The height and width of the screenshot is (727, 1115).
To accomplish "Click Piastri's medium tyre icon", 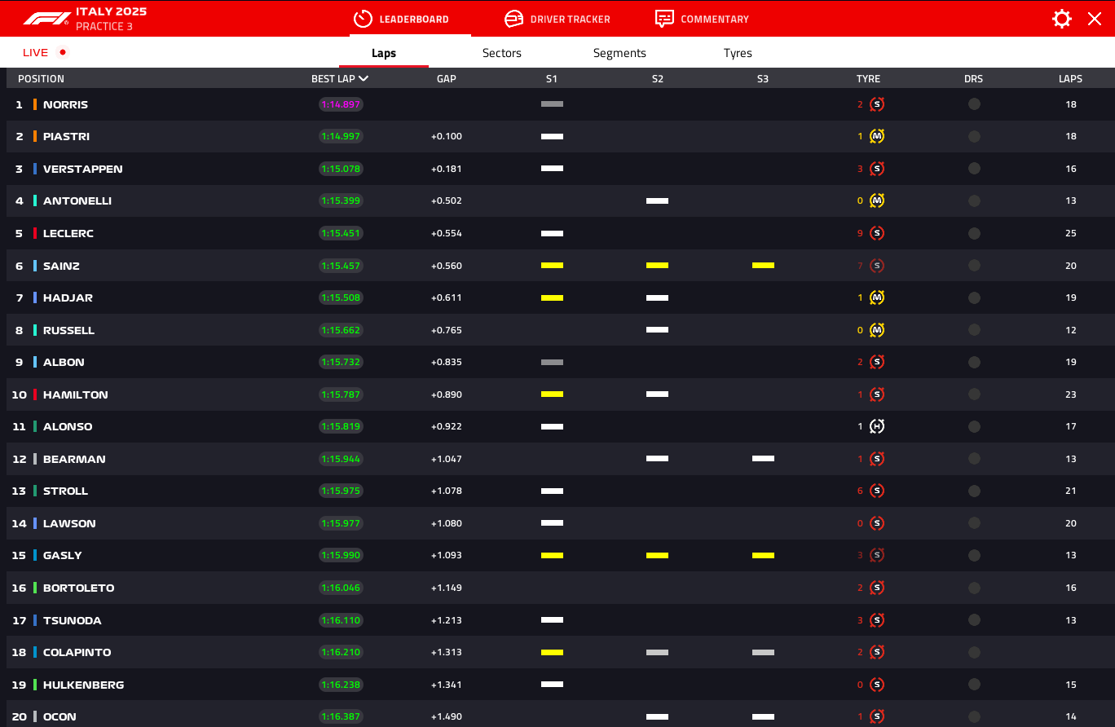I will click(877, 136).
